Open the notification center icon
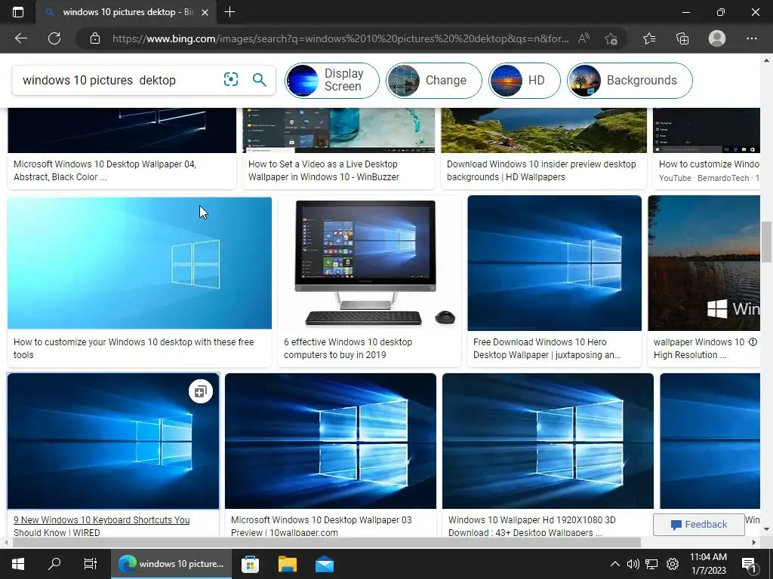Screen dimensions: 773x579 [x=750, y=564]
